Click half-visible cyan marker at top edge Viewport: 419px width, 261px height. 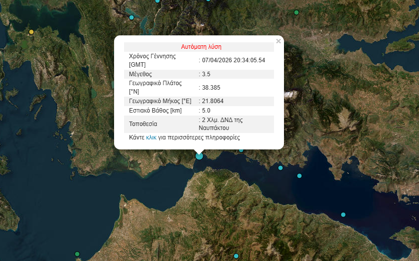pos(157,1)
